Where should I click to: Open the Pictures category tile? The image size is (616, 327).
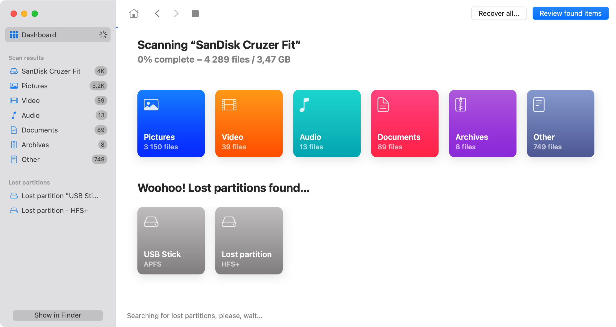[x=171, y=124]
